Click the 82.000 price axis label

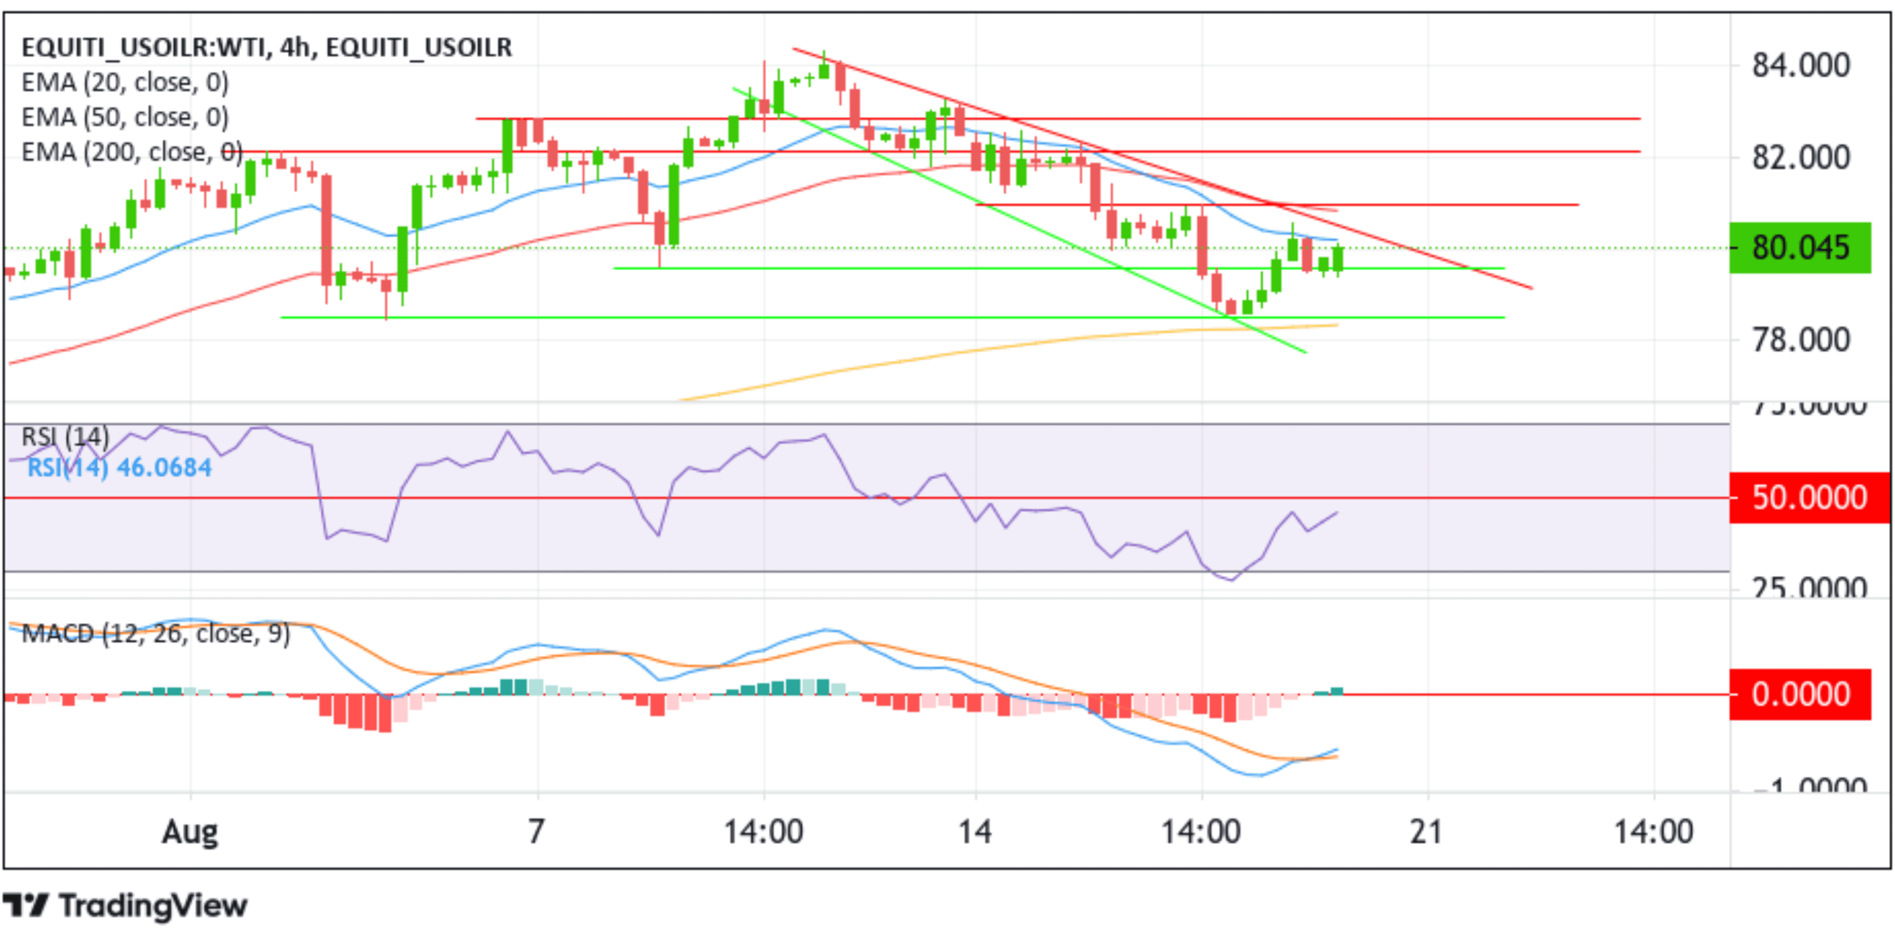pos(1800,157)
